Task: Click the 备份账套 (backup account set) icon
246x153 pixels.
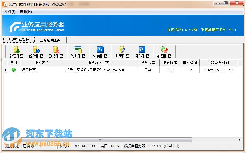Action: 142,50
